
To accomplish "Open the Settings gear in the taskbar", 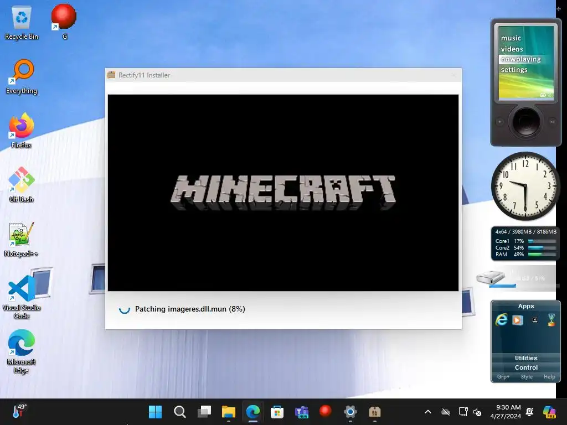I will [350, 412].
